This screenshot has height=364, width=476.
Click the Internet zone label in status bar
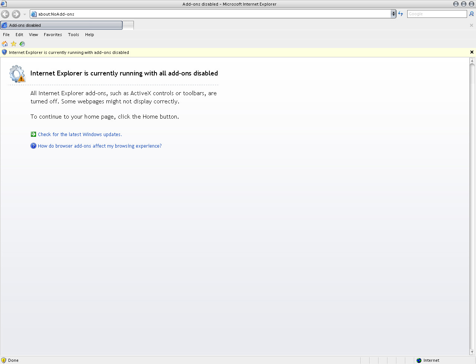[x=431, y=360]
